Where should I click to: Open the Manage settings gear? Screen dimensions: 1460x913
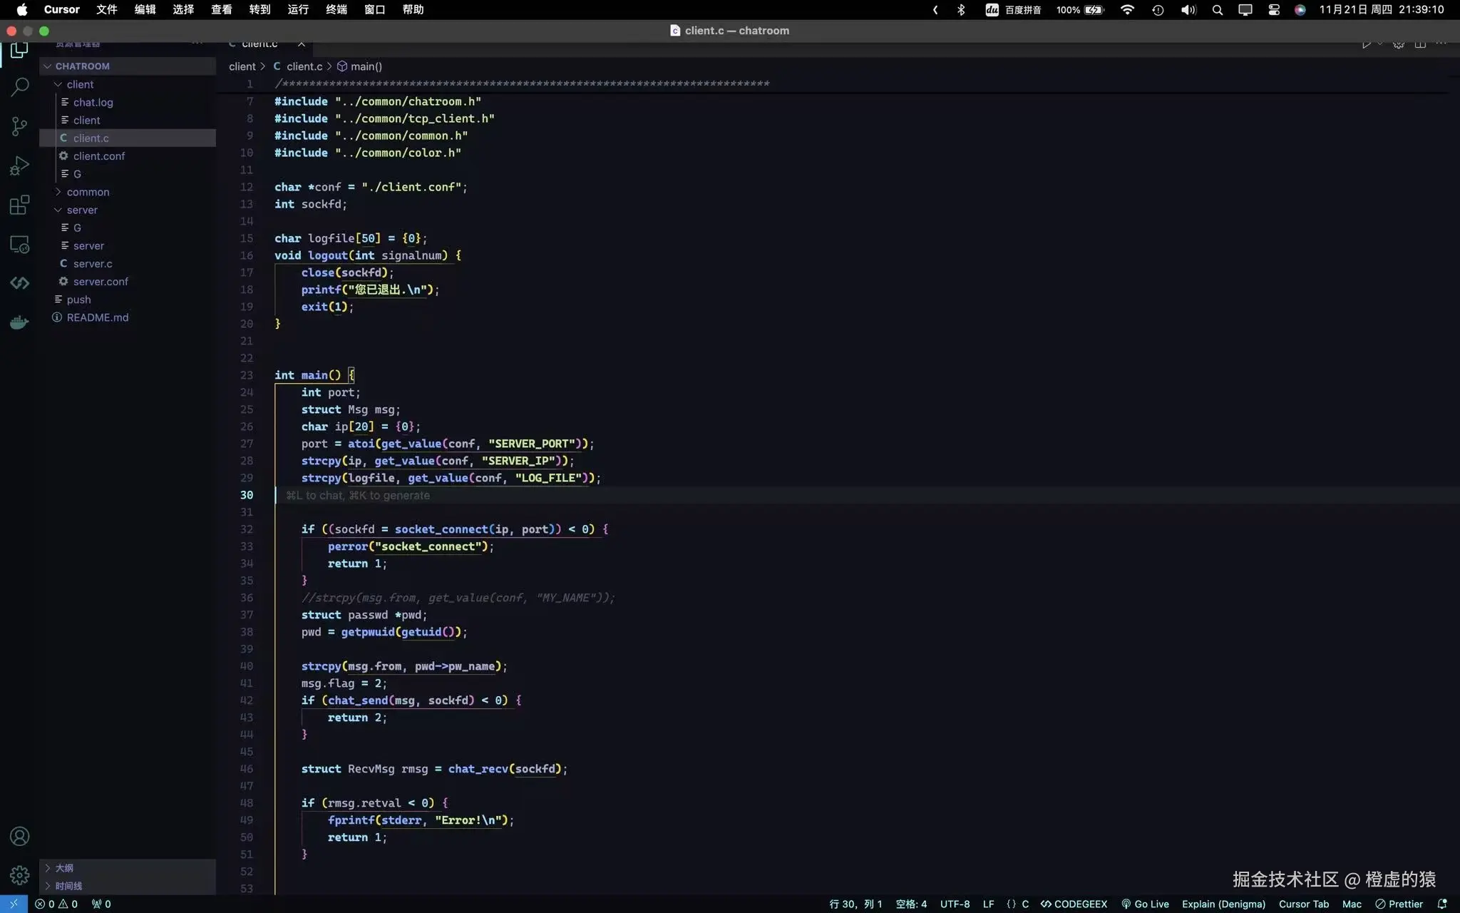tap(19, 875)
